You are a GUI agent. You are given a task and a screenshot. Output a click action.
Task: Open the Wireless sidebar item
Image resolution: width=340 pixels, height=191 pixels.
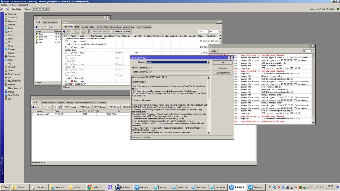click(x=12, y=25)
